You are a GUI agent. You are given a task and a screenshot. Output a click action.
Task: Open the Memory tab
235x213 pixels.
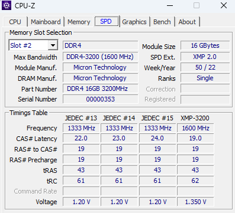79,22
